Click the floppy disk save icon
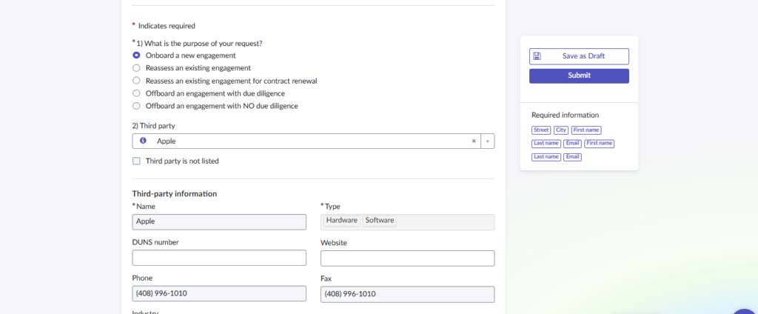The height and width of the screenshot is (314, 758). (537, 56)
